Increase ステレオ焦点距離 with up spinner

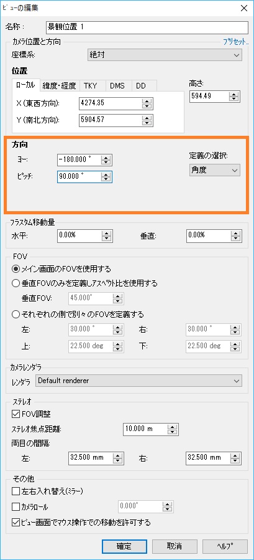pos(172,427)
